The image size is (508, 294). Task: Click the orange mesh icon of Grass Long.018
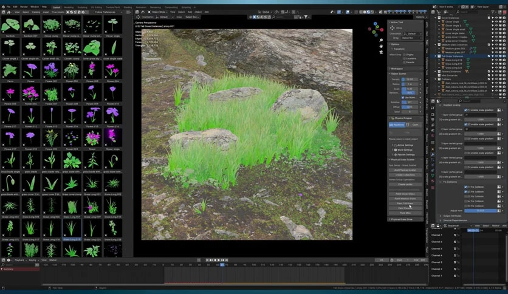tap(443, 60)
